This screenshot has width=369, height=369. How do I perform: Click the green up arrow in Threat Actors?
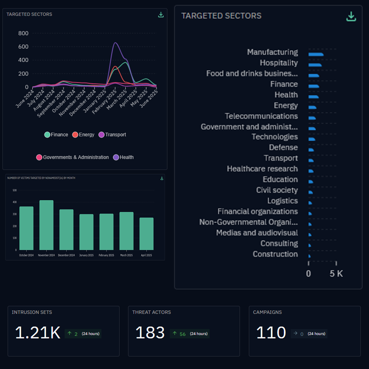click(175, 334)
